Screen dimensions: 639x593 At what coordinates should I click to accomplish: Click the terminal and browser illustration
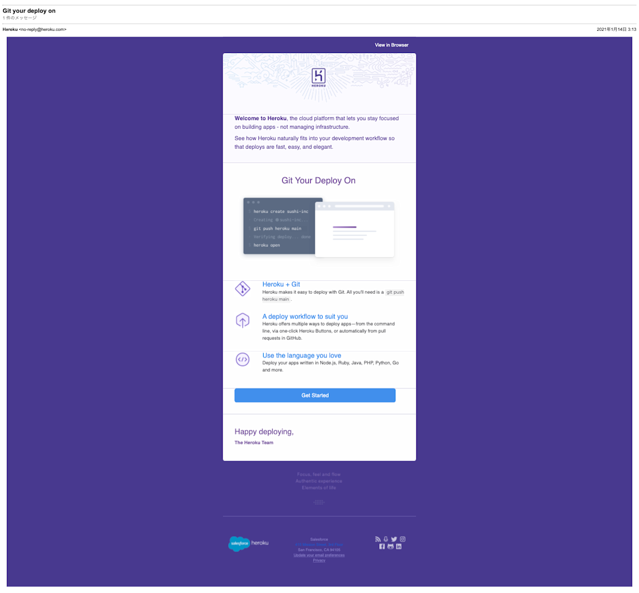pyautogui.click(x=318, y=228)
